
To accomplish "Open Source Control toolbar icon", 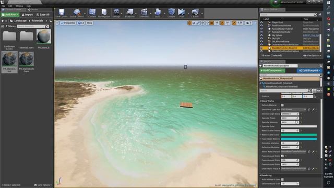I will pyautogui.click(x=77, y=13).
